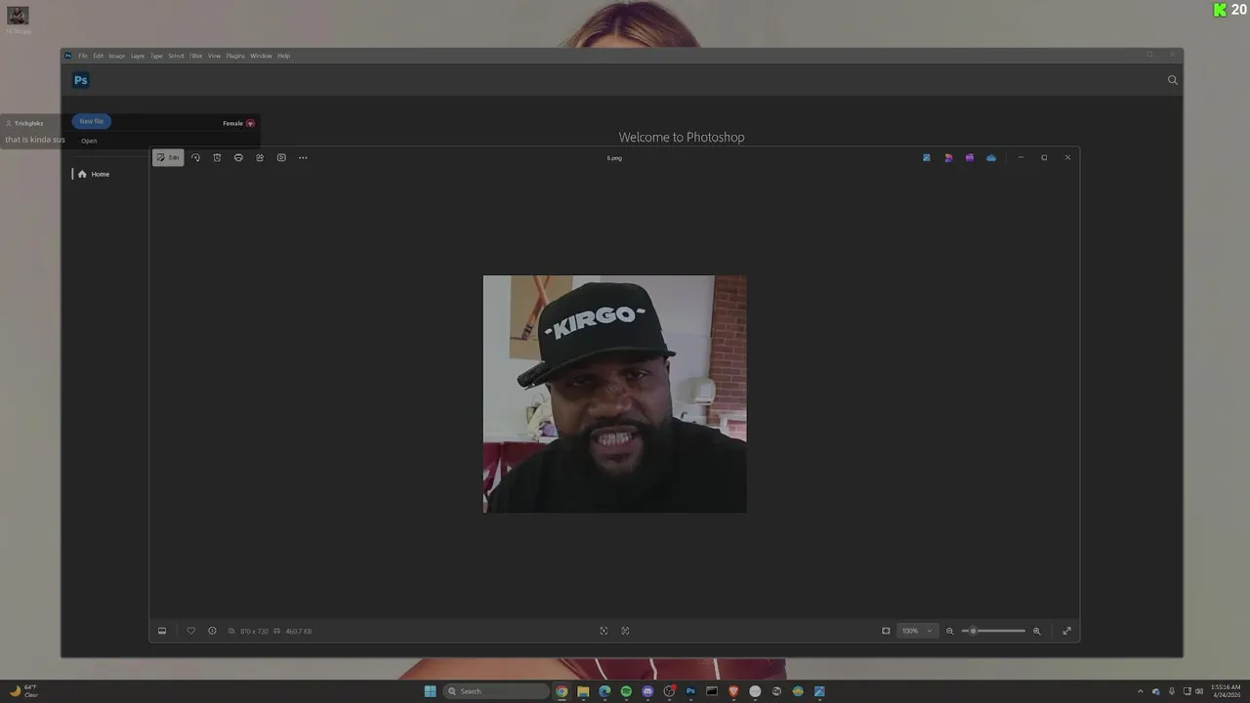
Task: Open Photoshop Layer menu
Action: (138, 56)
